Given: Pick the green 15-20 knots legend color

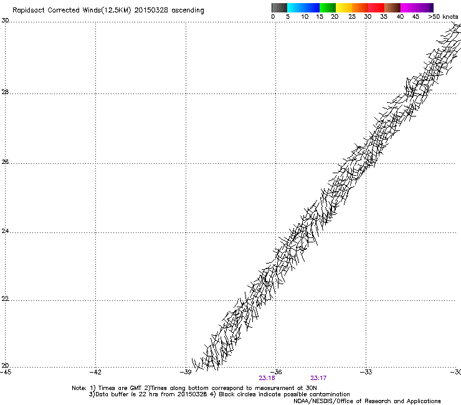Looking at the screenshot, I should tap(328, 7).
